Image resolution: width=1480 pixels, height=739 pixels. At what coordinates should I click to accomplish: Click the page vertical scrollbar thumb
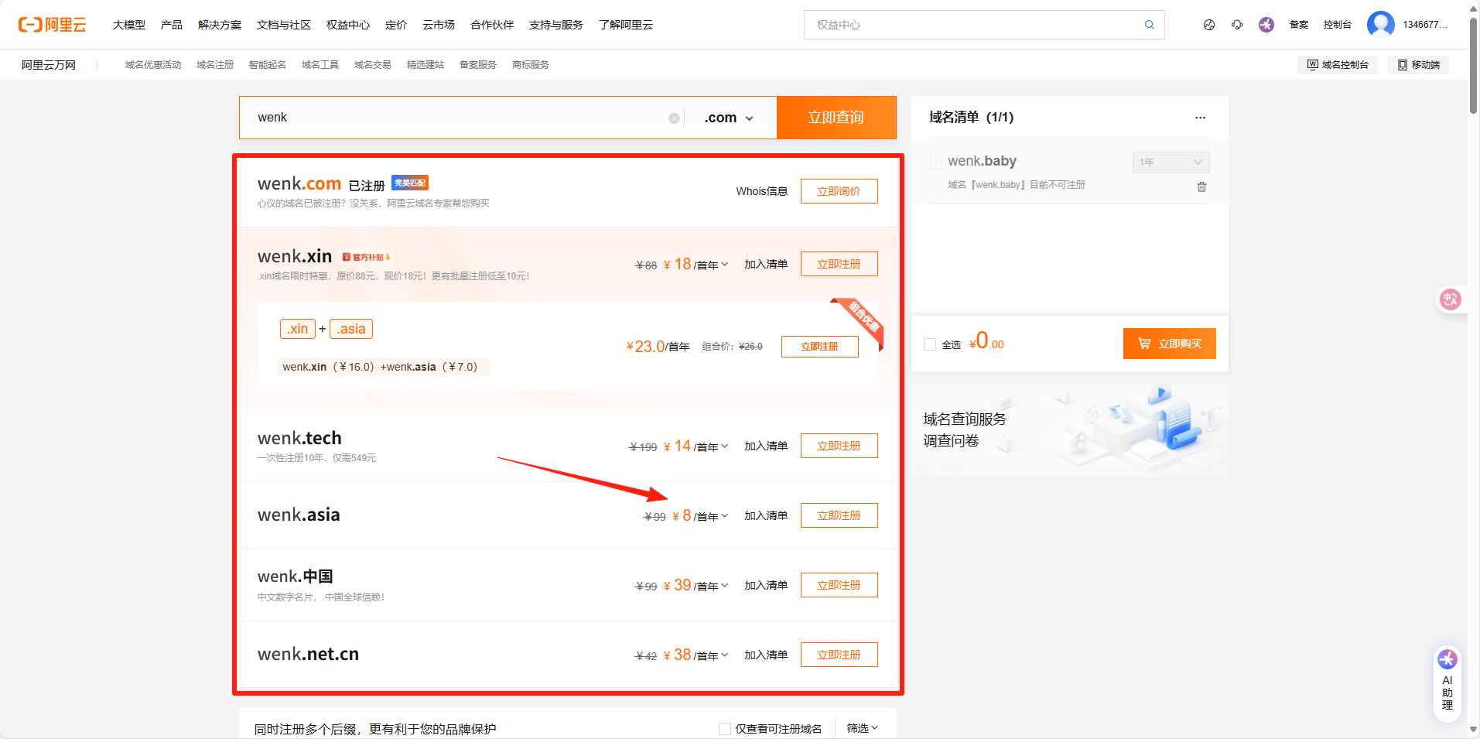click(x=1474, y=66)
